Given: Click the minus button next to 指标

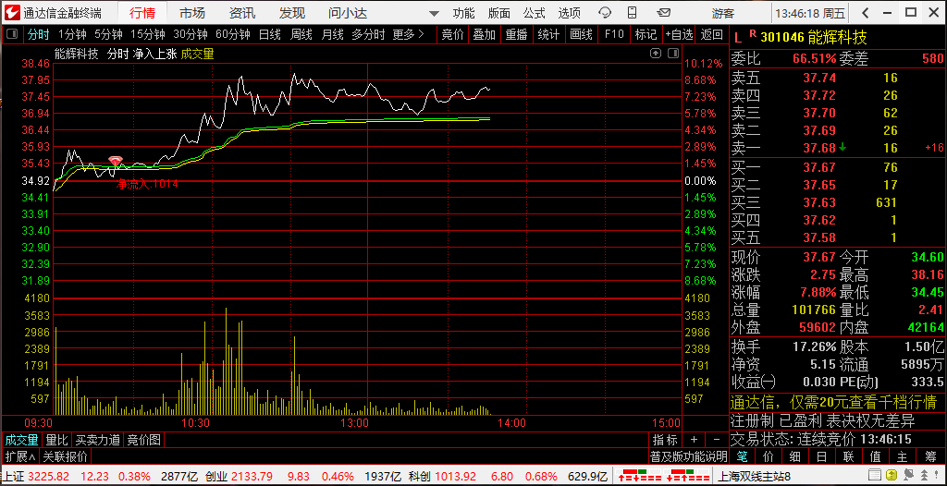Looking at the screenshot, I should [717, 440].
